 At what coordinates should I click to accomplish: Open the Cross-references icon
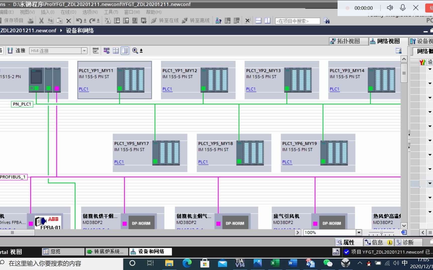tap(247, 21)
